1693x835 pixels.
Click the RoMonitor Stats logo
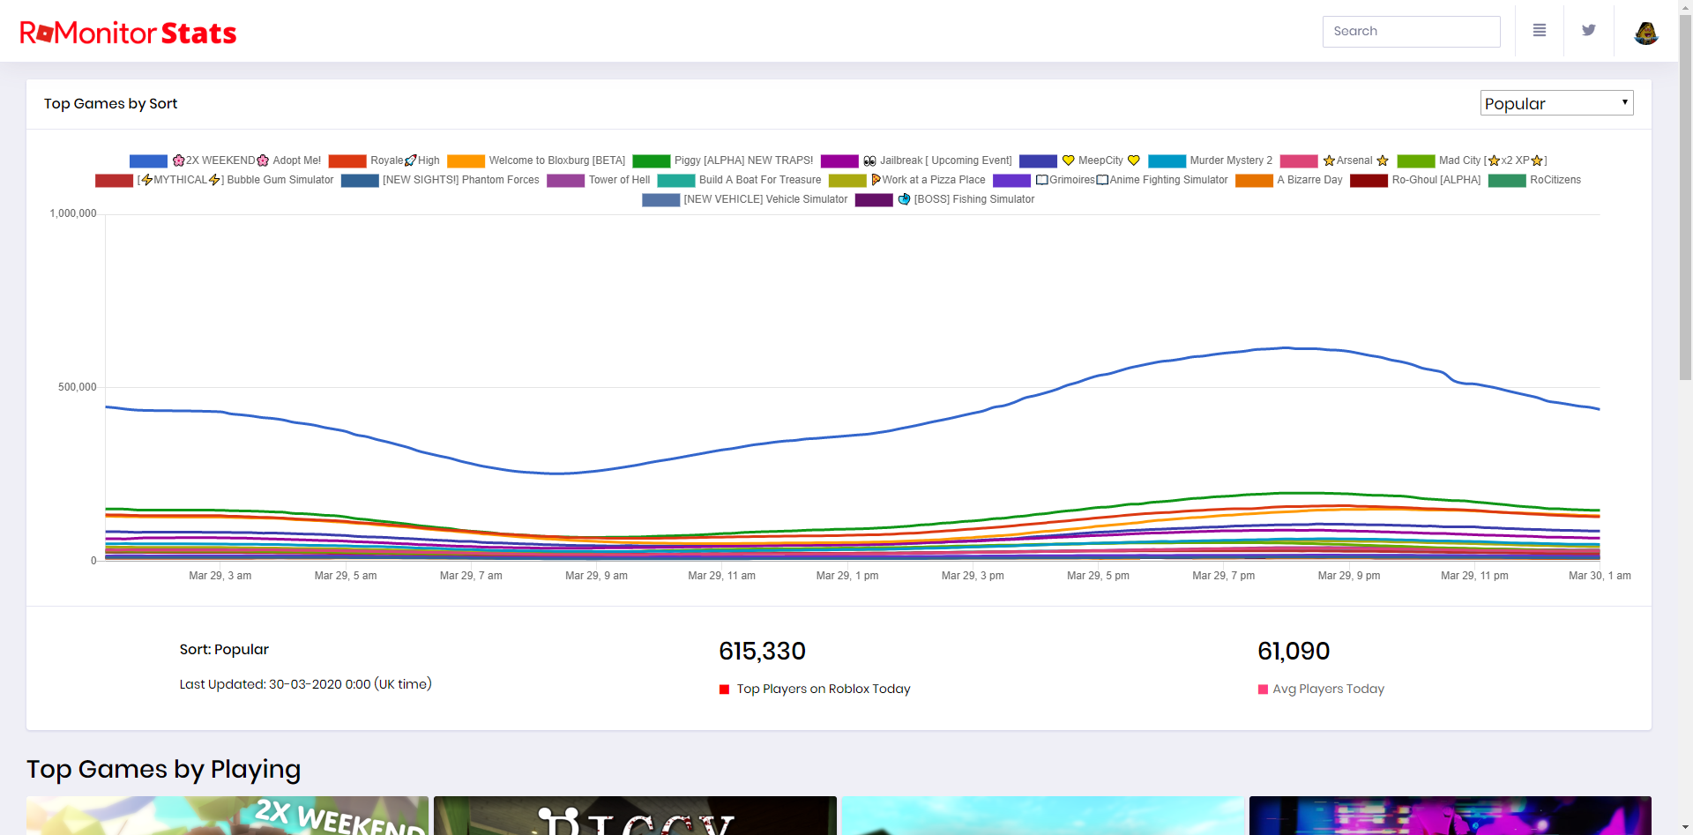click(128, 33)
